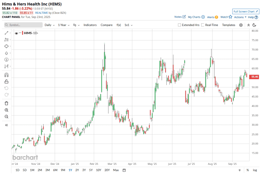This screenshot has height=179, width=264.
Task: Click the lock drawings icon
Action: (x=6, y=81)
